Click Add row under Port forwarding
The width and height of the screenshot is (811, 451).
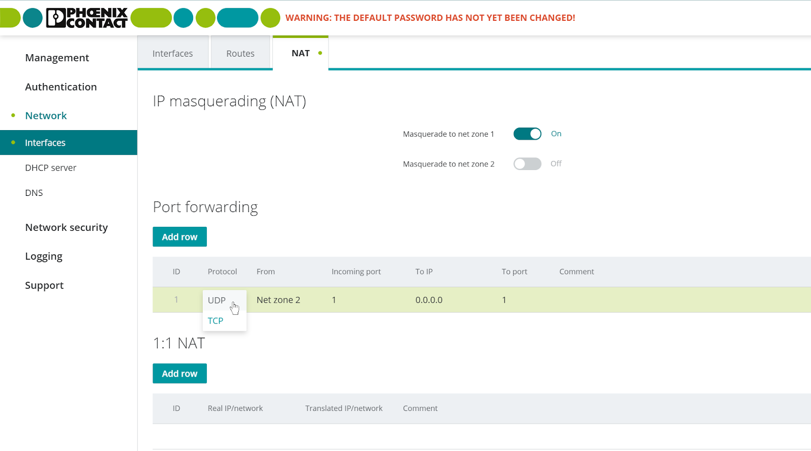(179, 237)
